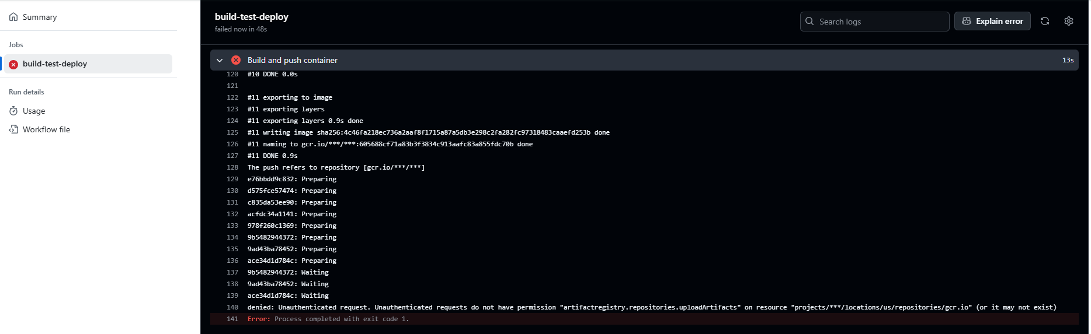Click the '9b5482944372: Waiting' line
Viewport: 1091px width, 334px height.
click(x=288, y=272)
